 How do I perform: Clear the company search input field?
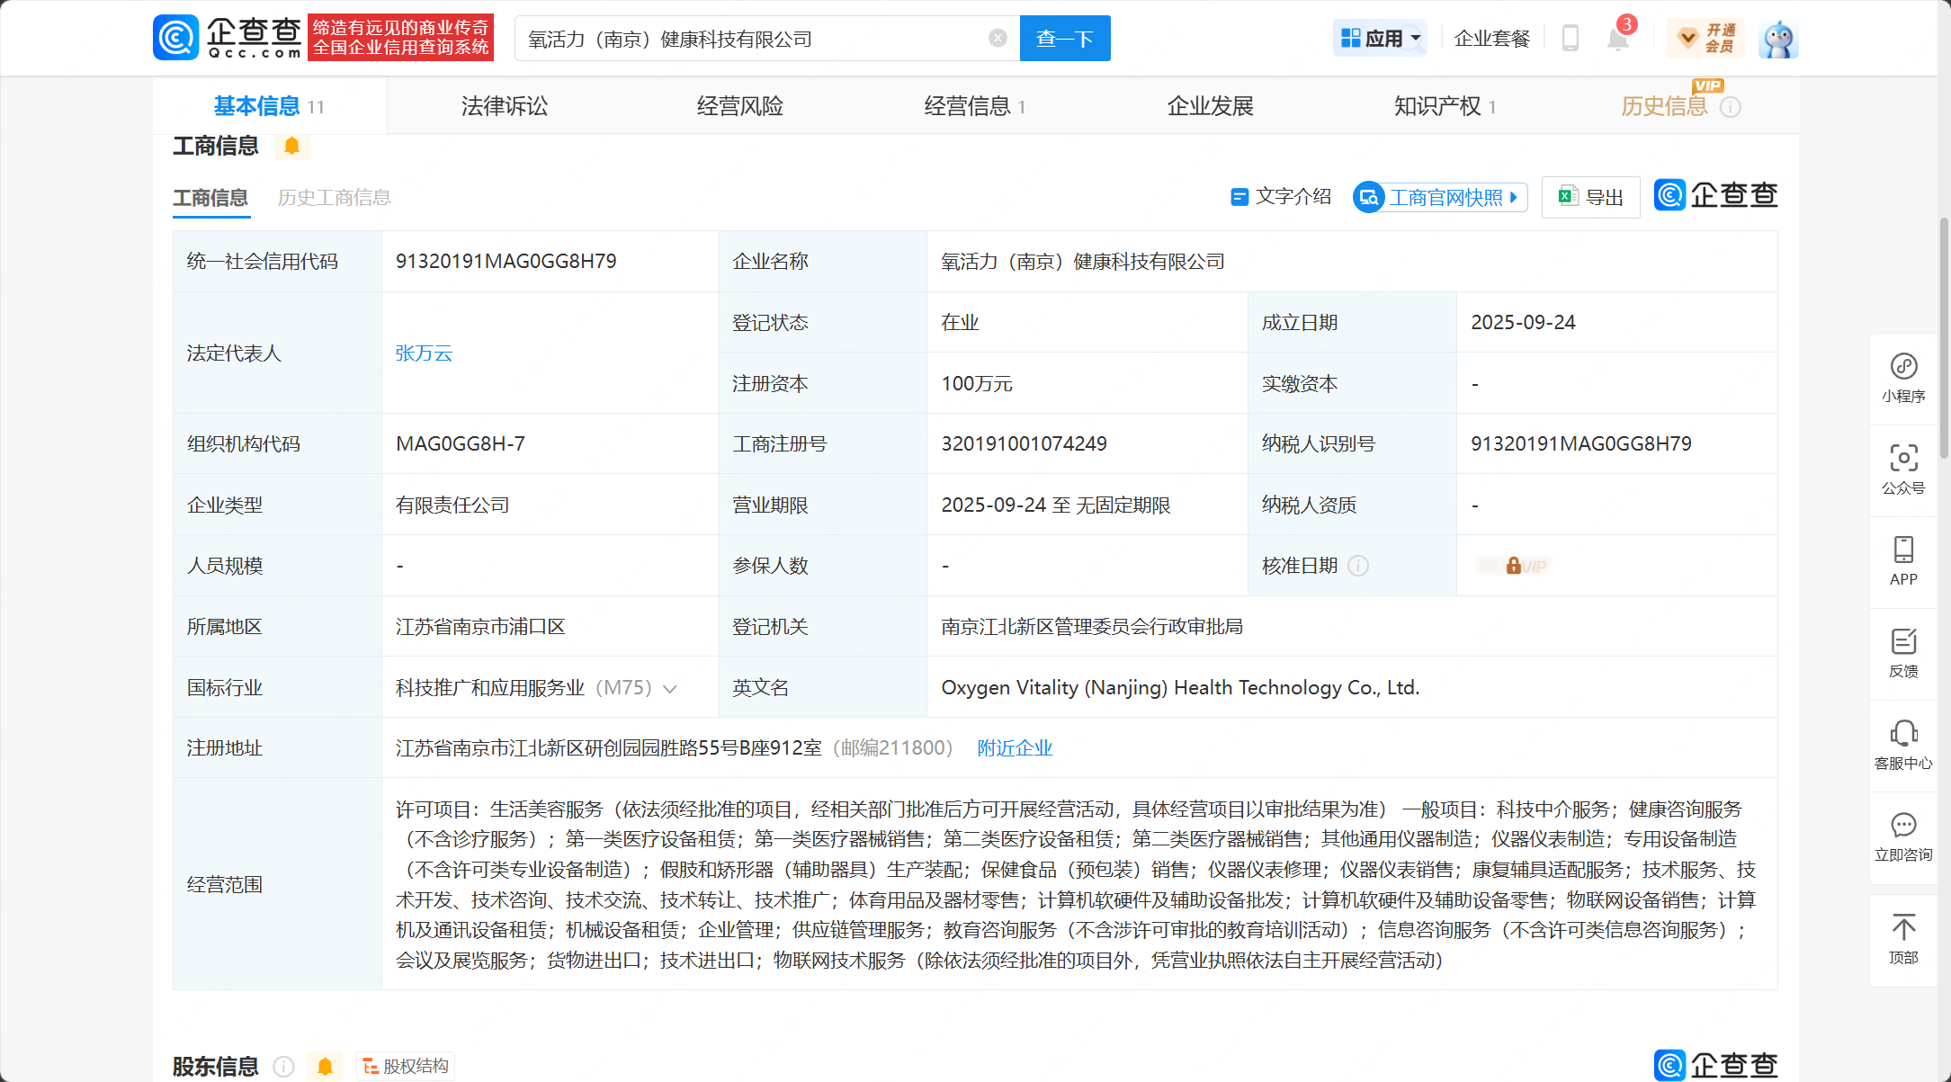[998, 38]
